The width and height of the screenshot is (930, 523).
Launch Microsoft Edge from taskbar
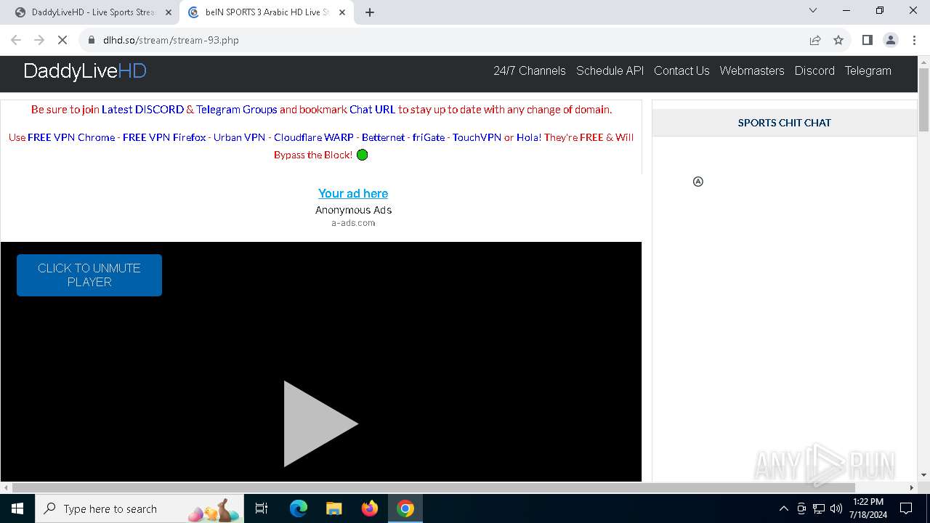pyautogui.click(x=299, y=508)
